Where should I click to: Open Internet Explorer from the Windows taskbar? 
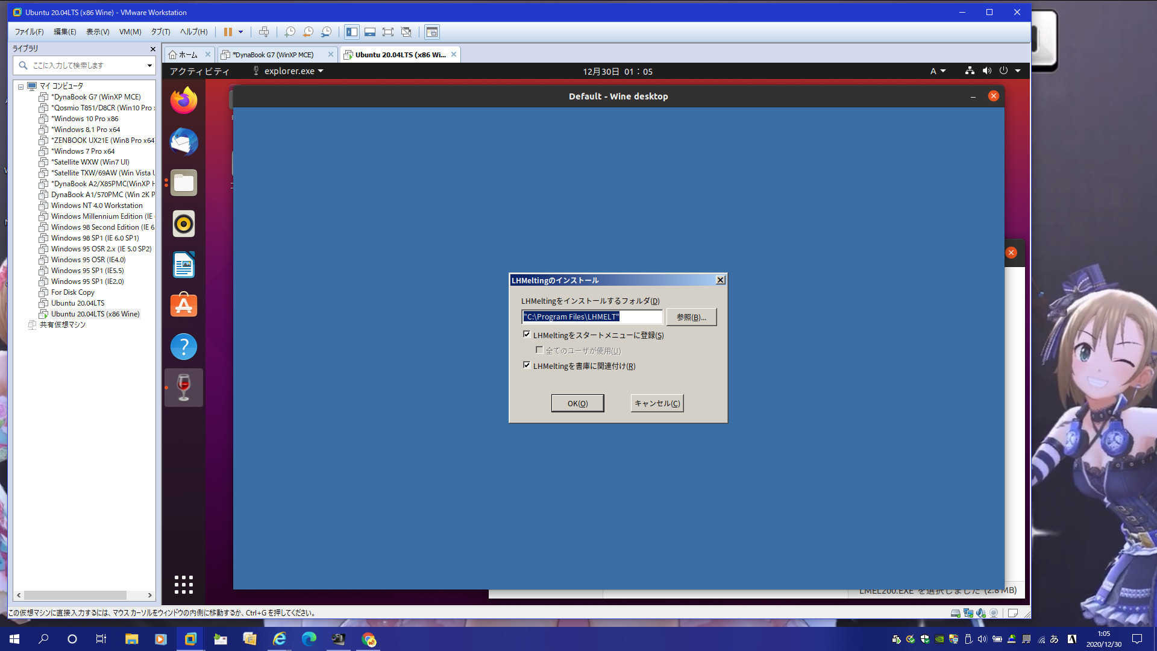coord(280,639)
